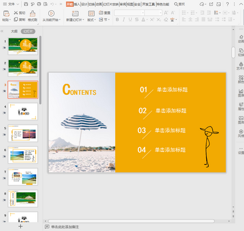Viewport: 244px width, 231px height.
Task: Open the Section (节) dropdown
Action: (104, 19)
